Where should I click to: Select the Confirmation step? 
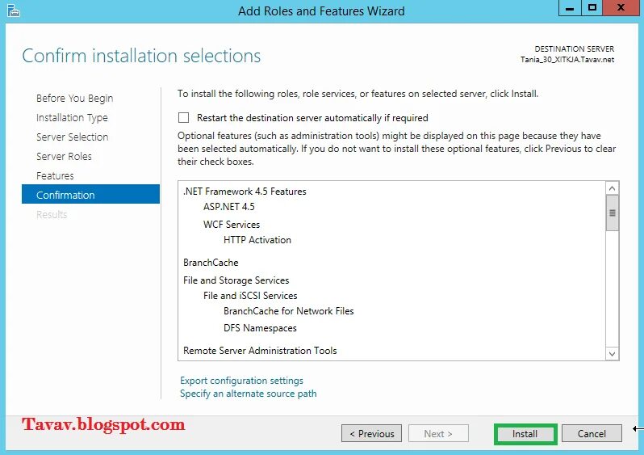(90, 194)
